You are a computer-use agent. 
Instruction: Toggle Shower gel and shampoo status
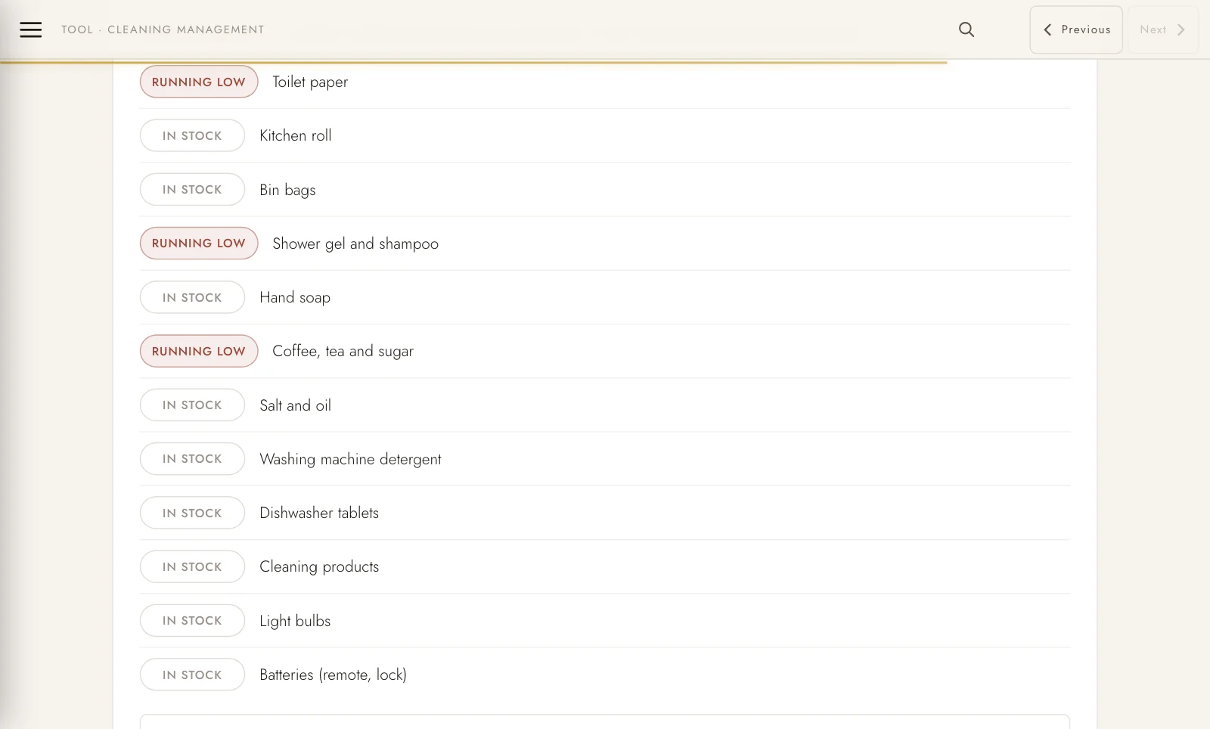point(199,243)
